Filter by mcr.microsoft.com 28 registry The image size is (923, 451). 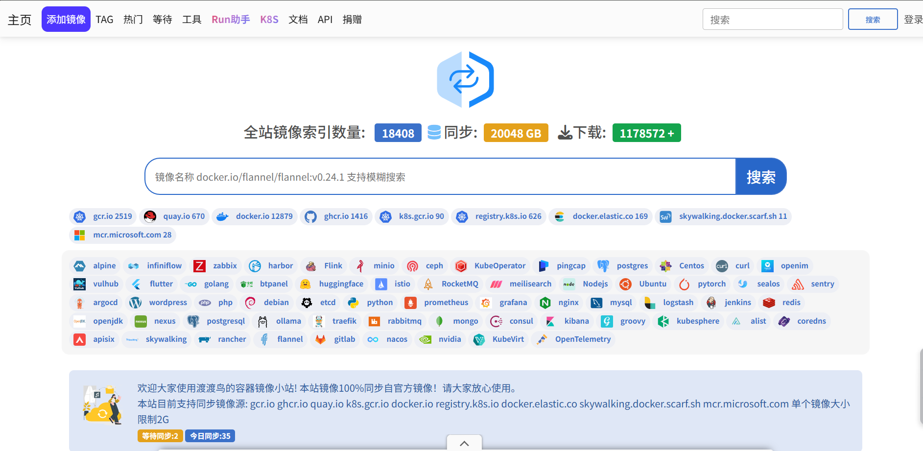coord(122,235)
